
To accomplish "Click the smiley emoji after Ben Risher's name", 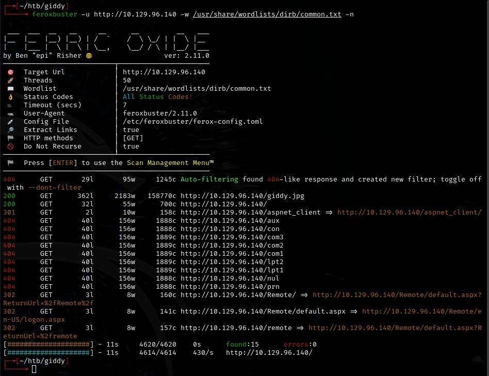I will (x=89, y=56).
